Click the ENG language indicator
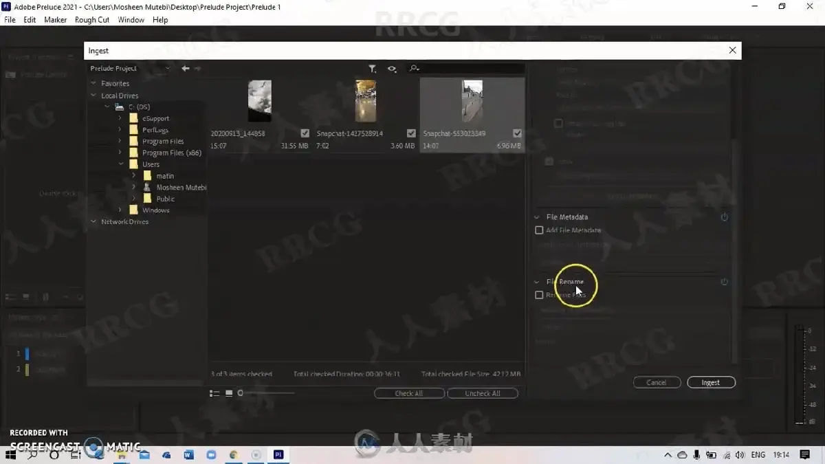Screen dimensions: 825x464 point(758,455)
